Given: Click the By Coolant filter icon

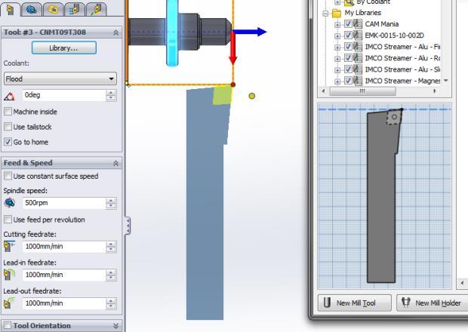Looking at the screenshot, I should [x=349, y=2].
